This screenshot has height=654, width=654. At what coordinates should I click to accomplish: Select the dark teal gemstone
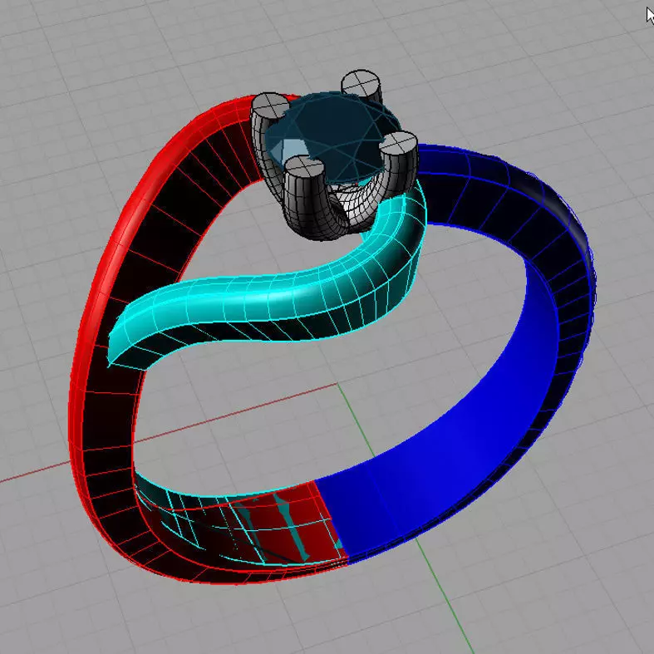[x=334, y=138]
